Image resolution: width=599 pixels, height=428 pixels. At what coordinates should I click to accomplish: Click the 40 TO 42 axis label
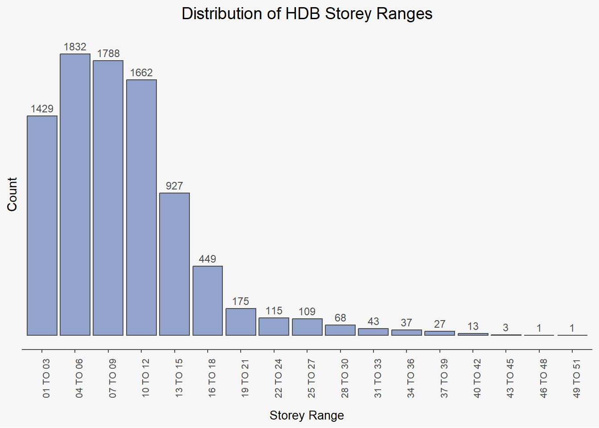(477, 378)
